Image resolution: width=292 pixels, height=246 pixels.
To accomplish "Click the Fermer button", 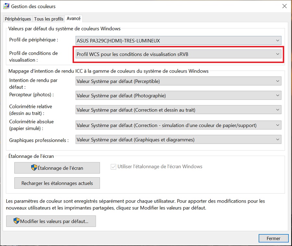I will pos(273,238).
